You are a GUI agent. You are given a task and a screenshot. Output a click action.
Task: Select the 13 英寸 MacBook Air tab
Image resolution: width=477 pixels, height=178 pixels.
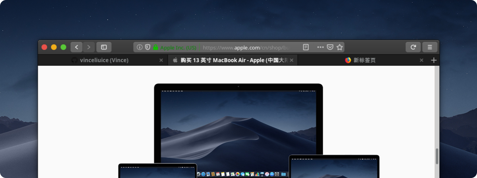(x=232, y=60)
